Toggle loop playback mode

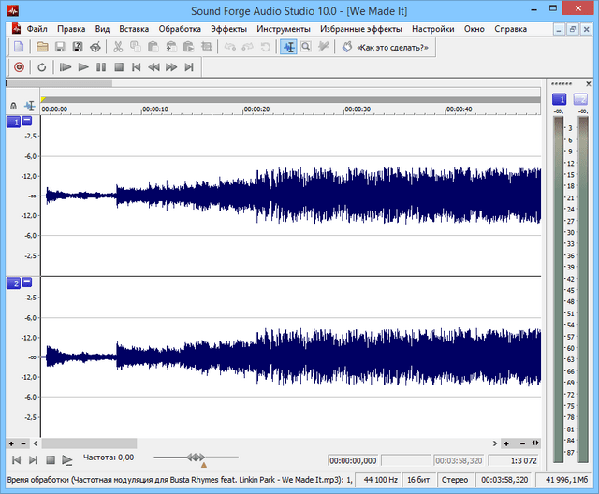[x=41, y=67]
